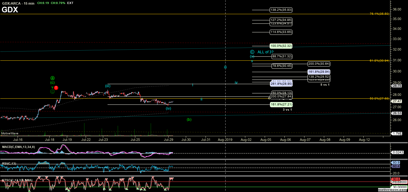This screenshot has height=192, width=408.
Task: Select the highlighted 100.0%(32.32) label
Action: coord(281,46)
